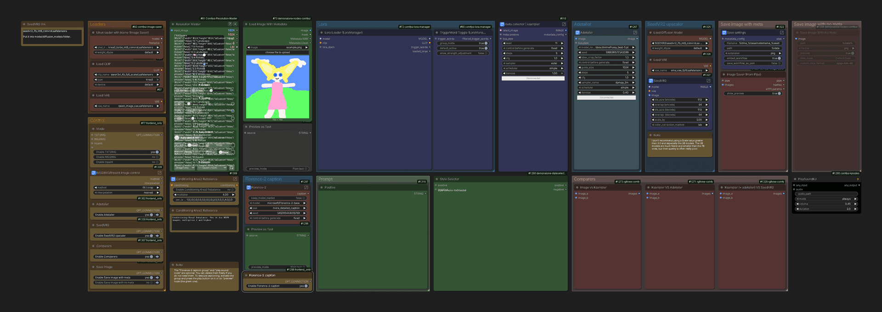Open sampler_name dropdown in Adetailer node
The height and width of the screenshot is (312, 882).
[606, 83]
